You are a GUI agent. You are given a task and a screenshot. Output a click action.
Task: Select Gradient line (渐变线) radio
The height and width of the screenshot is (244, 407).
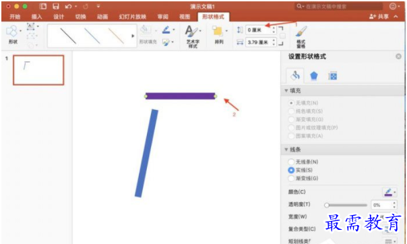[x=291, y=179]
